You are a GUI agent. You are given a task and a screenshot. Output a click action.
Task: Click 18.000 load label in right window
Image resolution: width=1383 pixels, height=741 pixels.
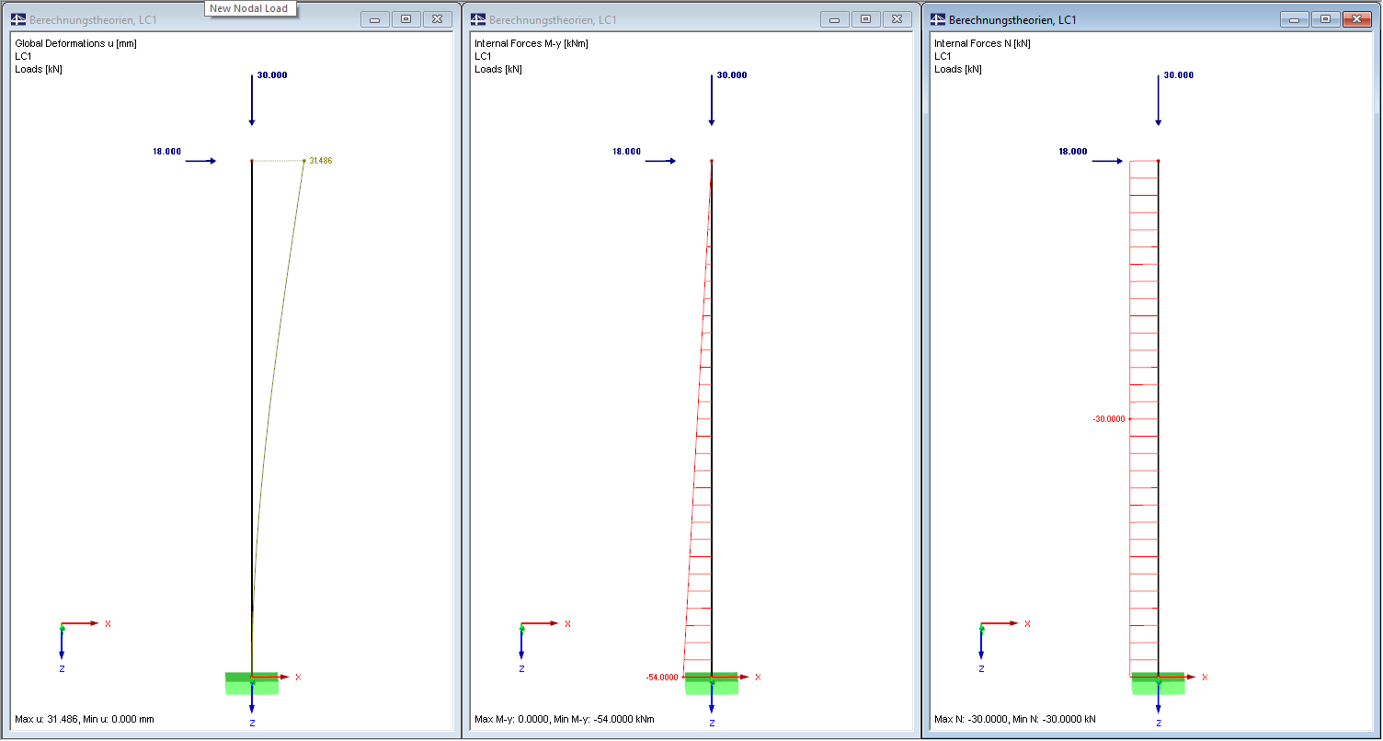(1074, 152)
